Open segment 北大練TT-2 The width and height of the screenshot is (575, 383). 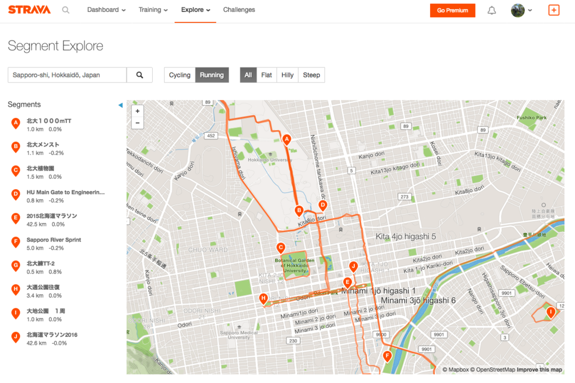pyautogui.click(x=40, y=263)
